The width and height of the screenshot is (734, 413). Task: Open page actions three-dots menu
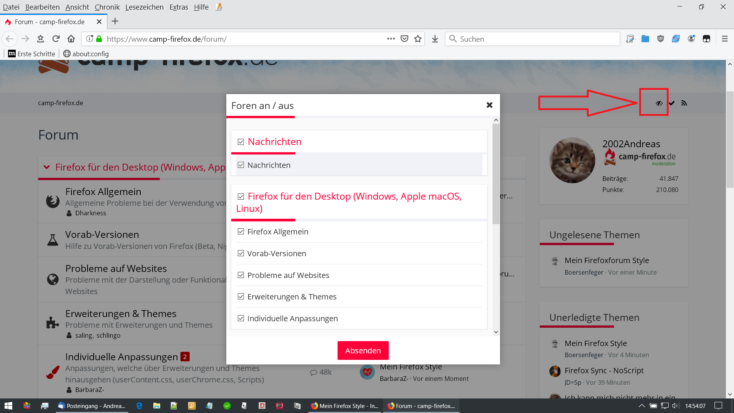coord(391,39)
